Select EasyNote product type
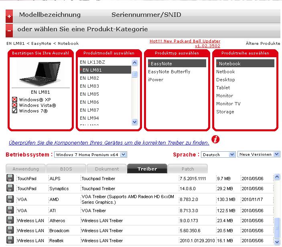 (177, 63)
